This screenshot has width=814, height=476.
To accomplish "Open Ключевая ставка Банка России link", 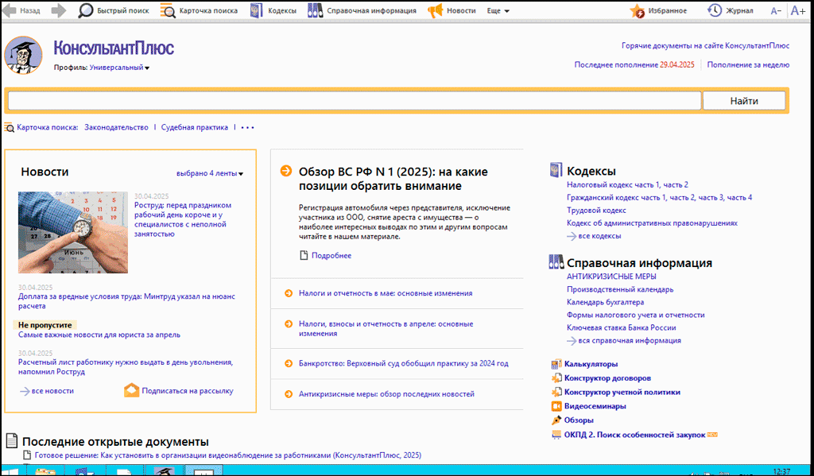I will [622, 327].
